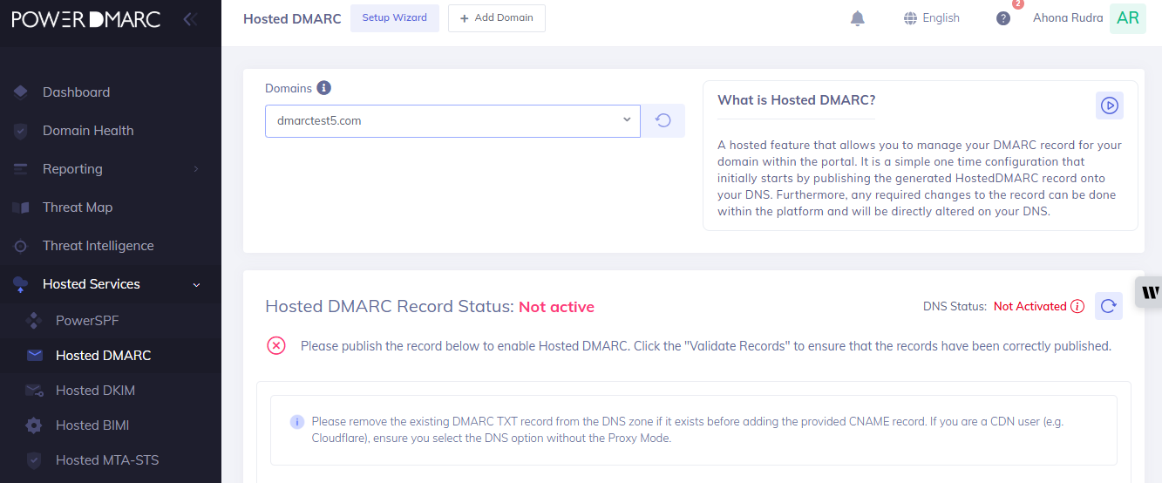
Task: Click the Dashboard sidebar icon
Action: [x=21, y=92]
